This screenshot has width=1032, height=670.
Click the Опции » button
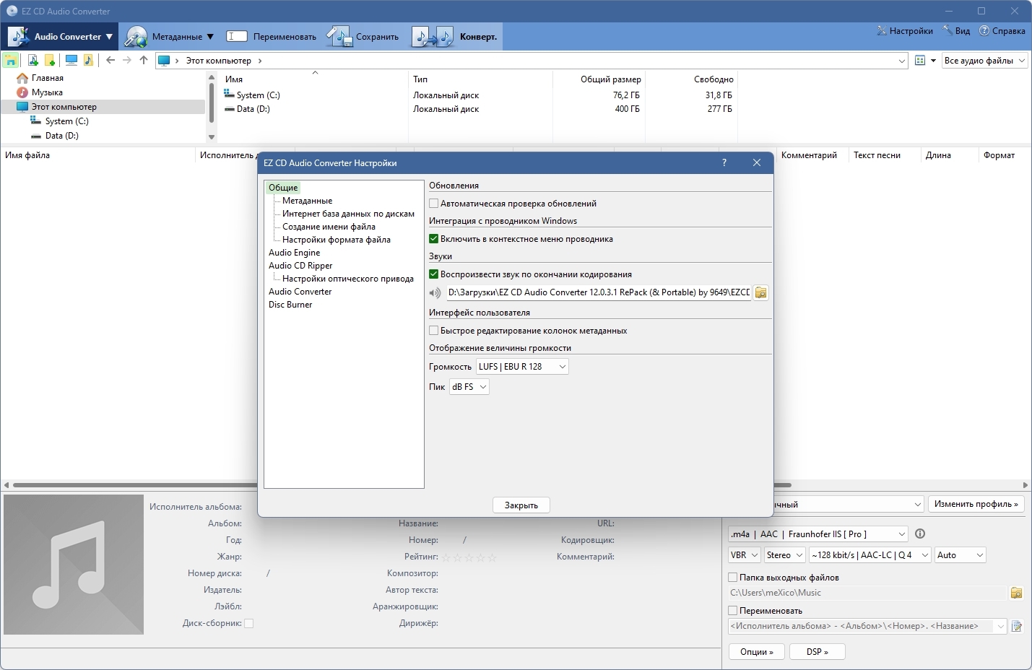(x=757, y=652)
